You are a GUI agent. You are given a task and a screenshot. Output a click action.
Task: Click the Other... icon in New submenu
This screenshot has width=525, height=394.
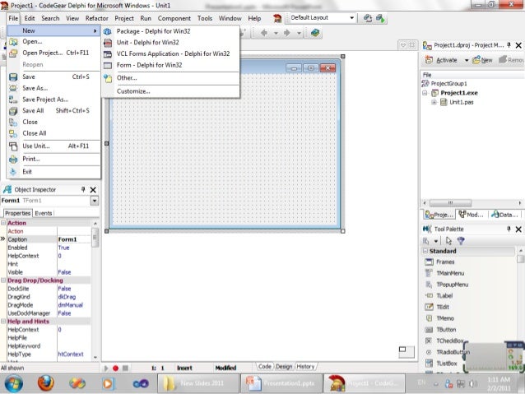tap(108, 78)
